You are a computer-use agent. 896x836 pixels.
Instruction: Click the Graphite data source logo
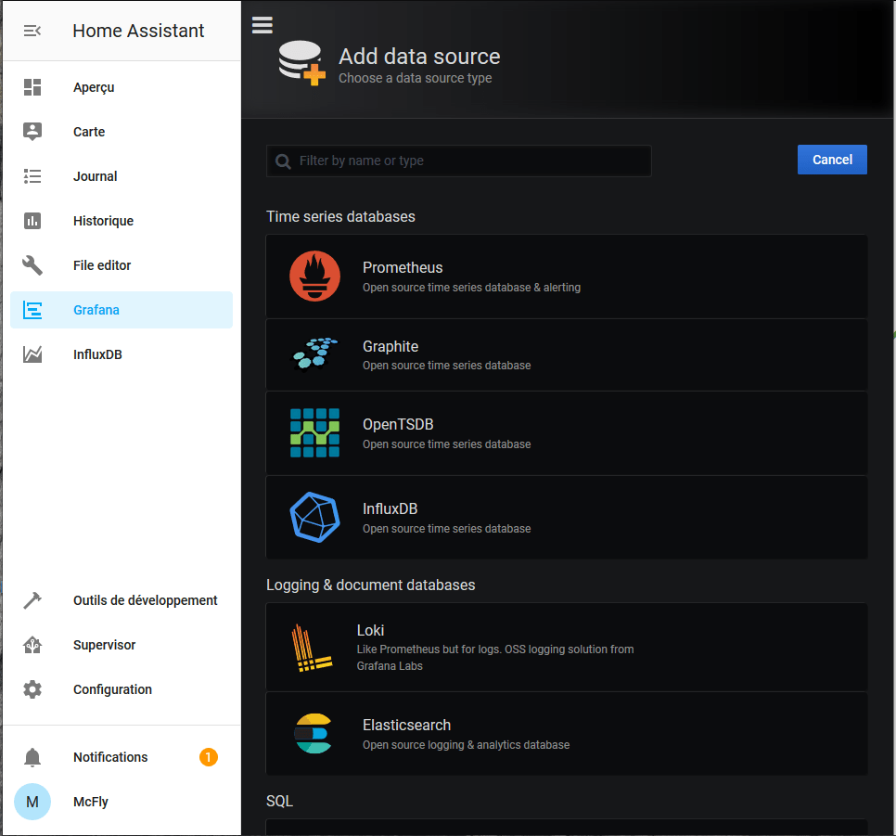tap(314, 354)
